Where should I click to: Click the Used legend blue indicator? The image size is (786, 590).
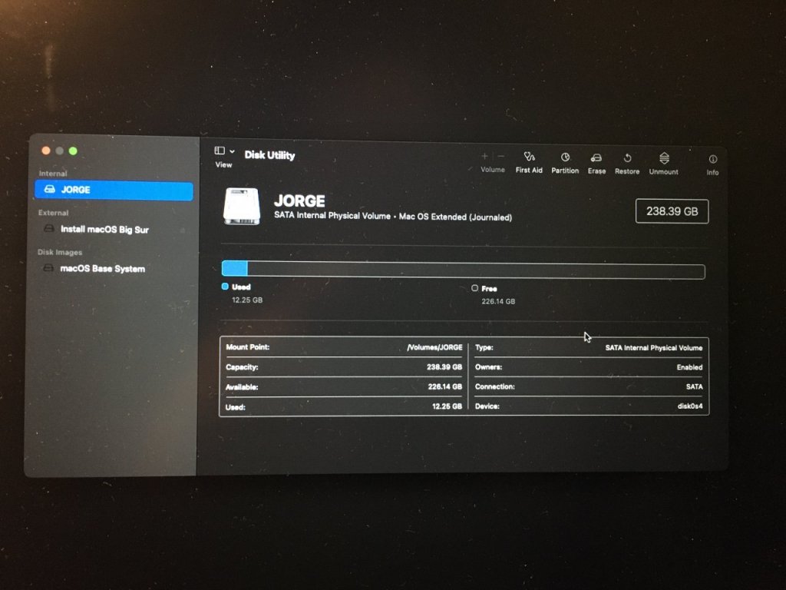225,287
